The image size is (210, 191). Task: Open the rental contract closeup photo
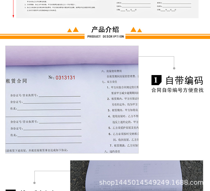(x=72, y=99)
